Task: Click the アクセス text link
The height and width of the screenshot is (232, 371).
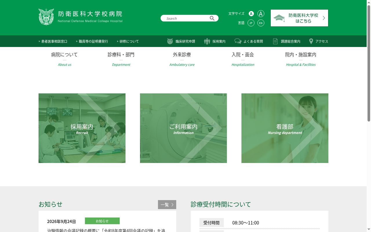Action: (322, 41)
